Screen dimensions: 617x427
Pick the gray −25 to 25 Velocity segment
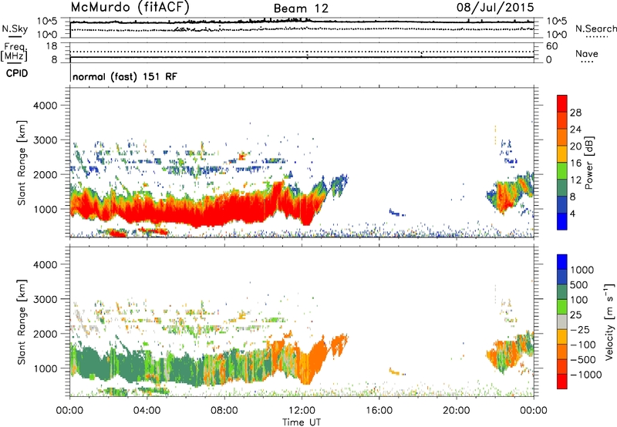point(562,322)
